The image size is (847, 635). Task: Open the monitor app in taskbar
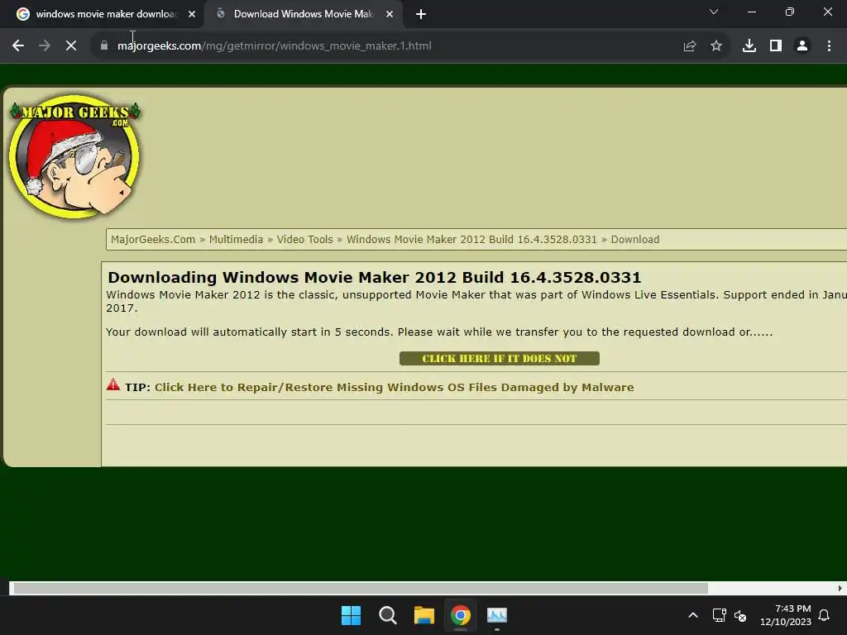(x=497, y=615)
